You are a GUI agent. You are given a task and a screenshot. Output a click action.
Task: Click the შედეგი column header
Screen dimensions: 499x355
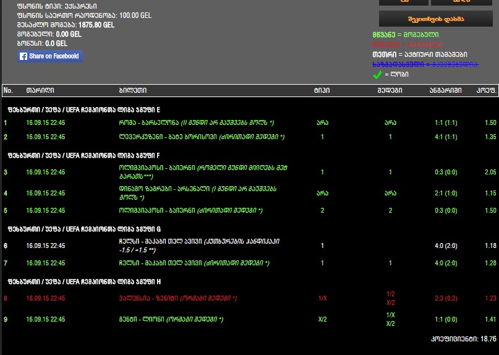[x=390, y=90]
